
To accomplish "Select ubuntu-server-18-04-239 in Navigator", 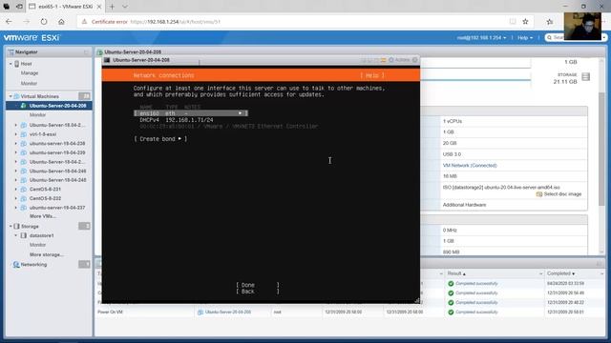I will point(57,152).
